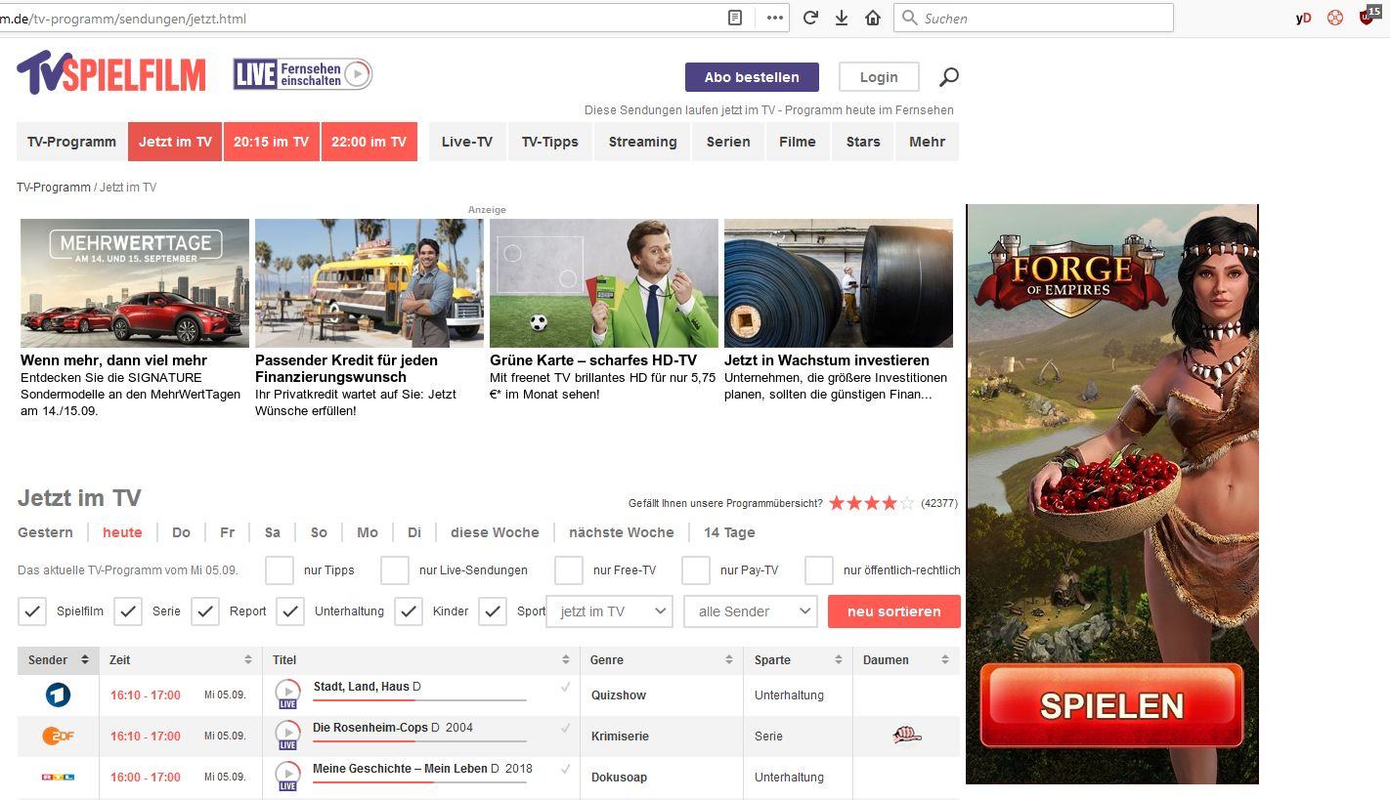Switch to Gestern in the day selector
This screenshot has height=800, width=1390.
[45, 532]
